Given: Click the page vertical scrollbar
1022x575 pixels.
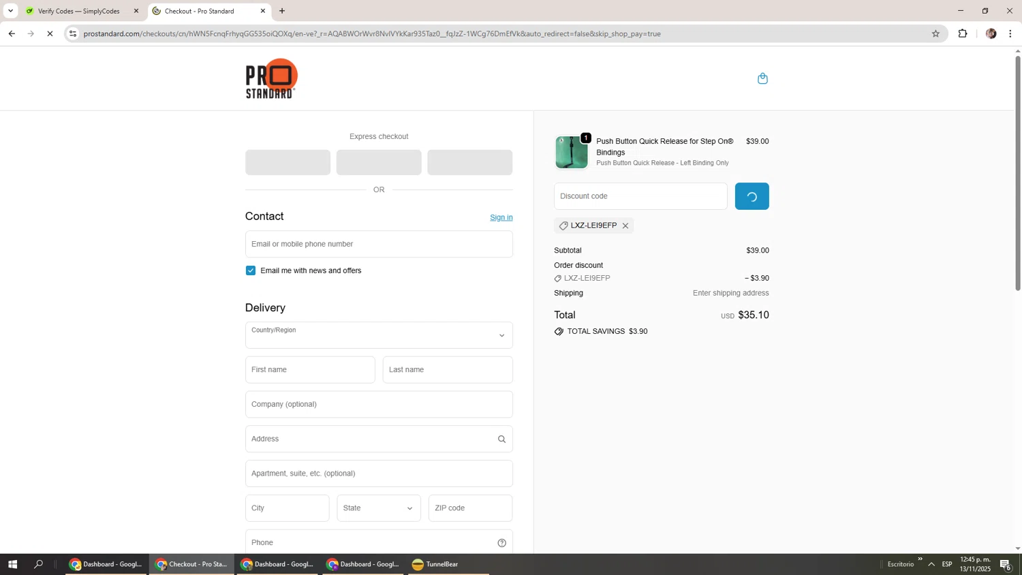Looking at the screenshot, I should (1018, 173).
